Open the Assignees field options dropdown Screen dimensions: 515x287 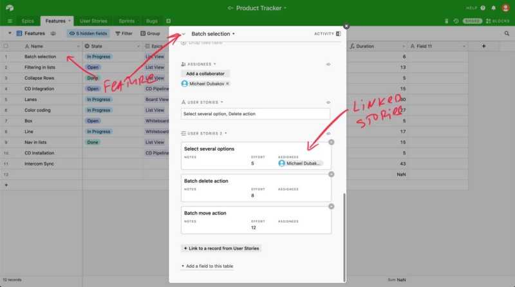[215, 64]
